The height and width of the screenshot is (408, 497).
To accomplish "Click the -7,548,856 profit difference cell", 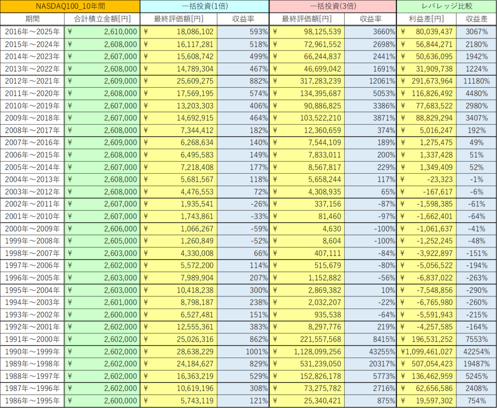I will pyautogui.click(x=427, y=290).
